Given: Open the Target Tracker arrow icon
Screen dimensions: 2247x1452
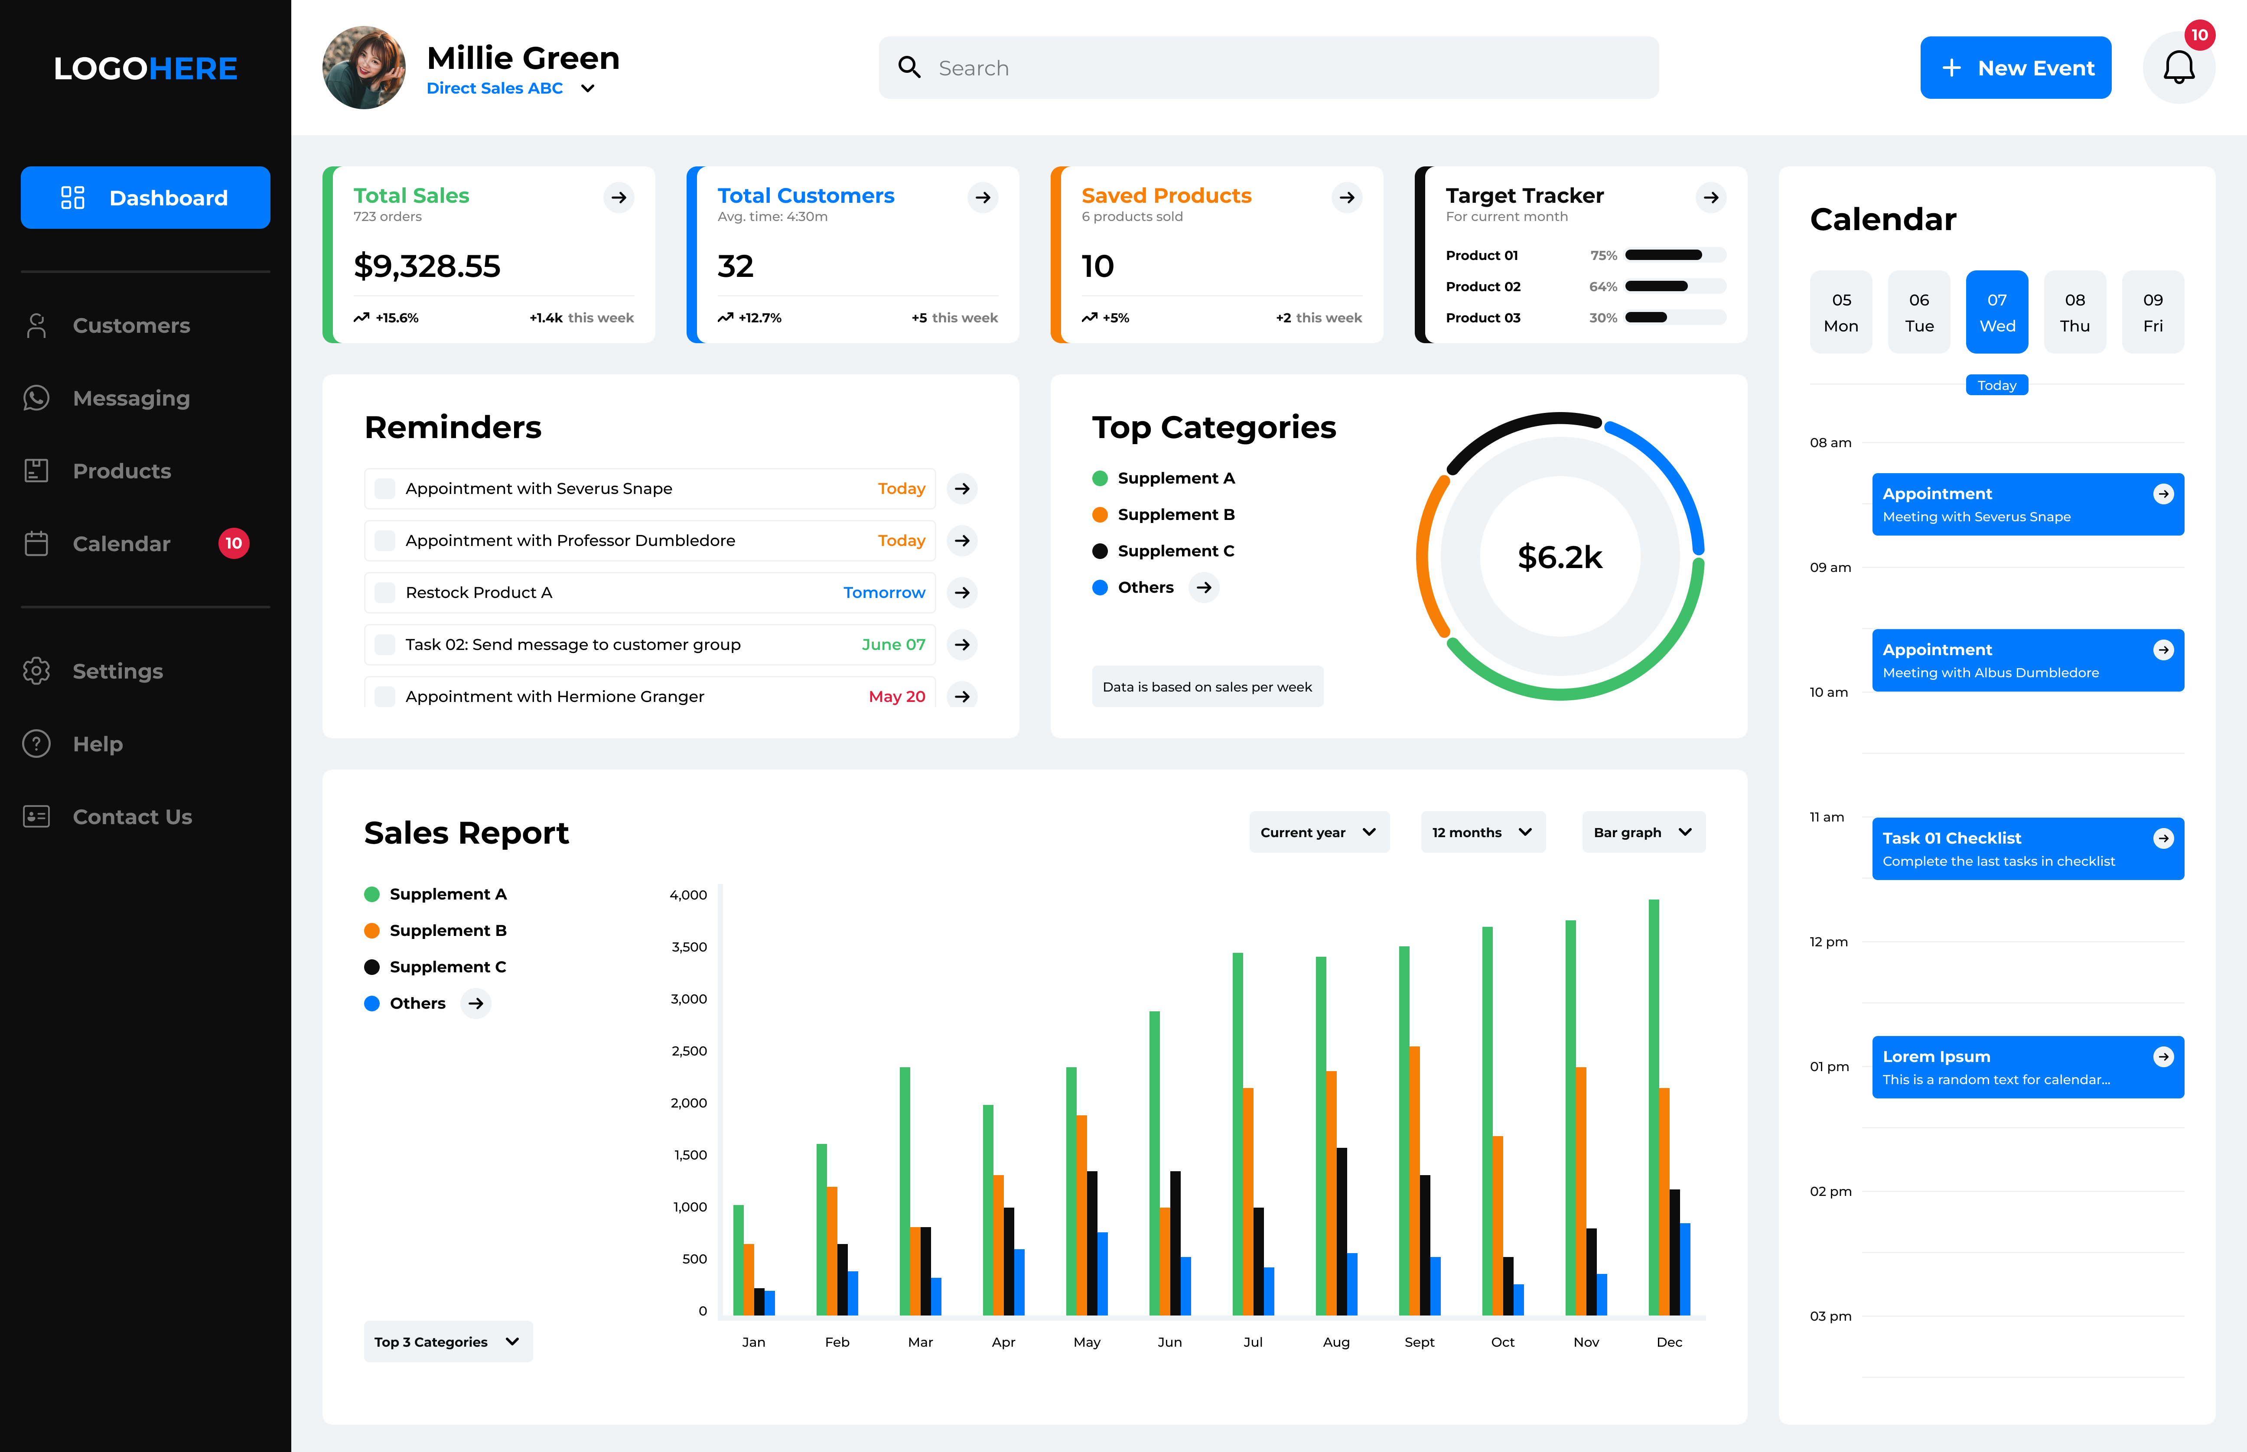Looking at the screenshot, I should [1710, 197].
